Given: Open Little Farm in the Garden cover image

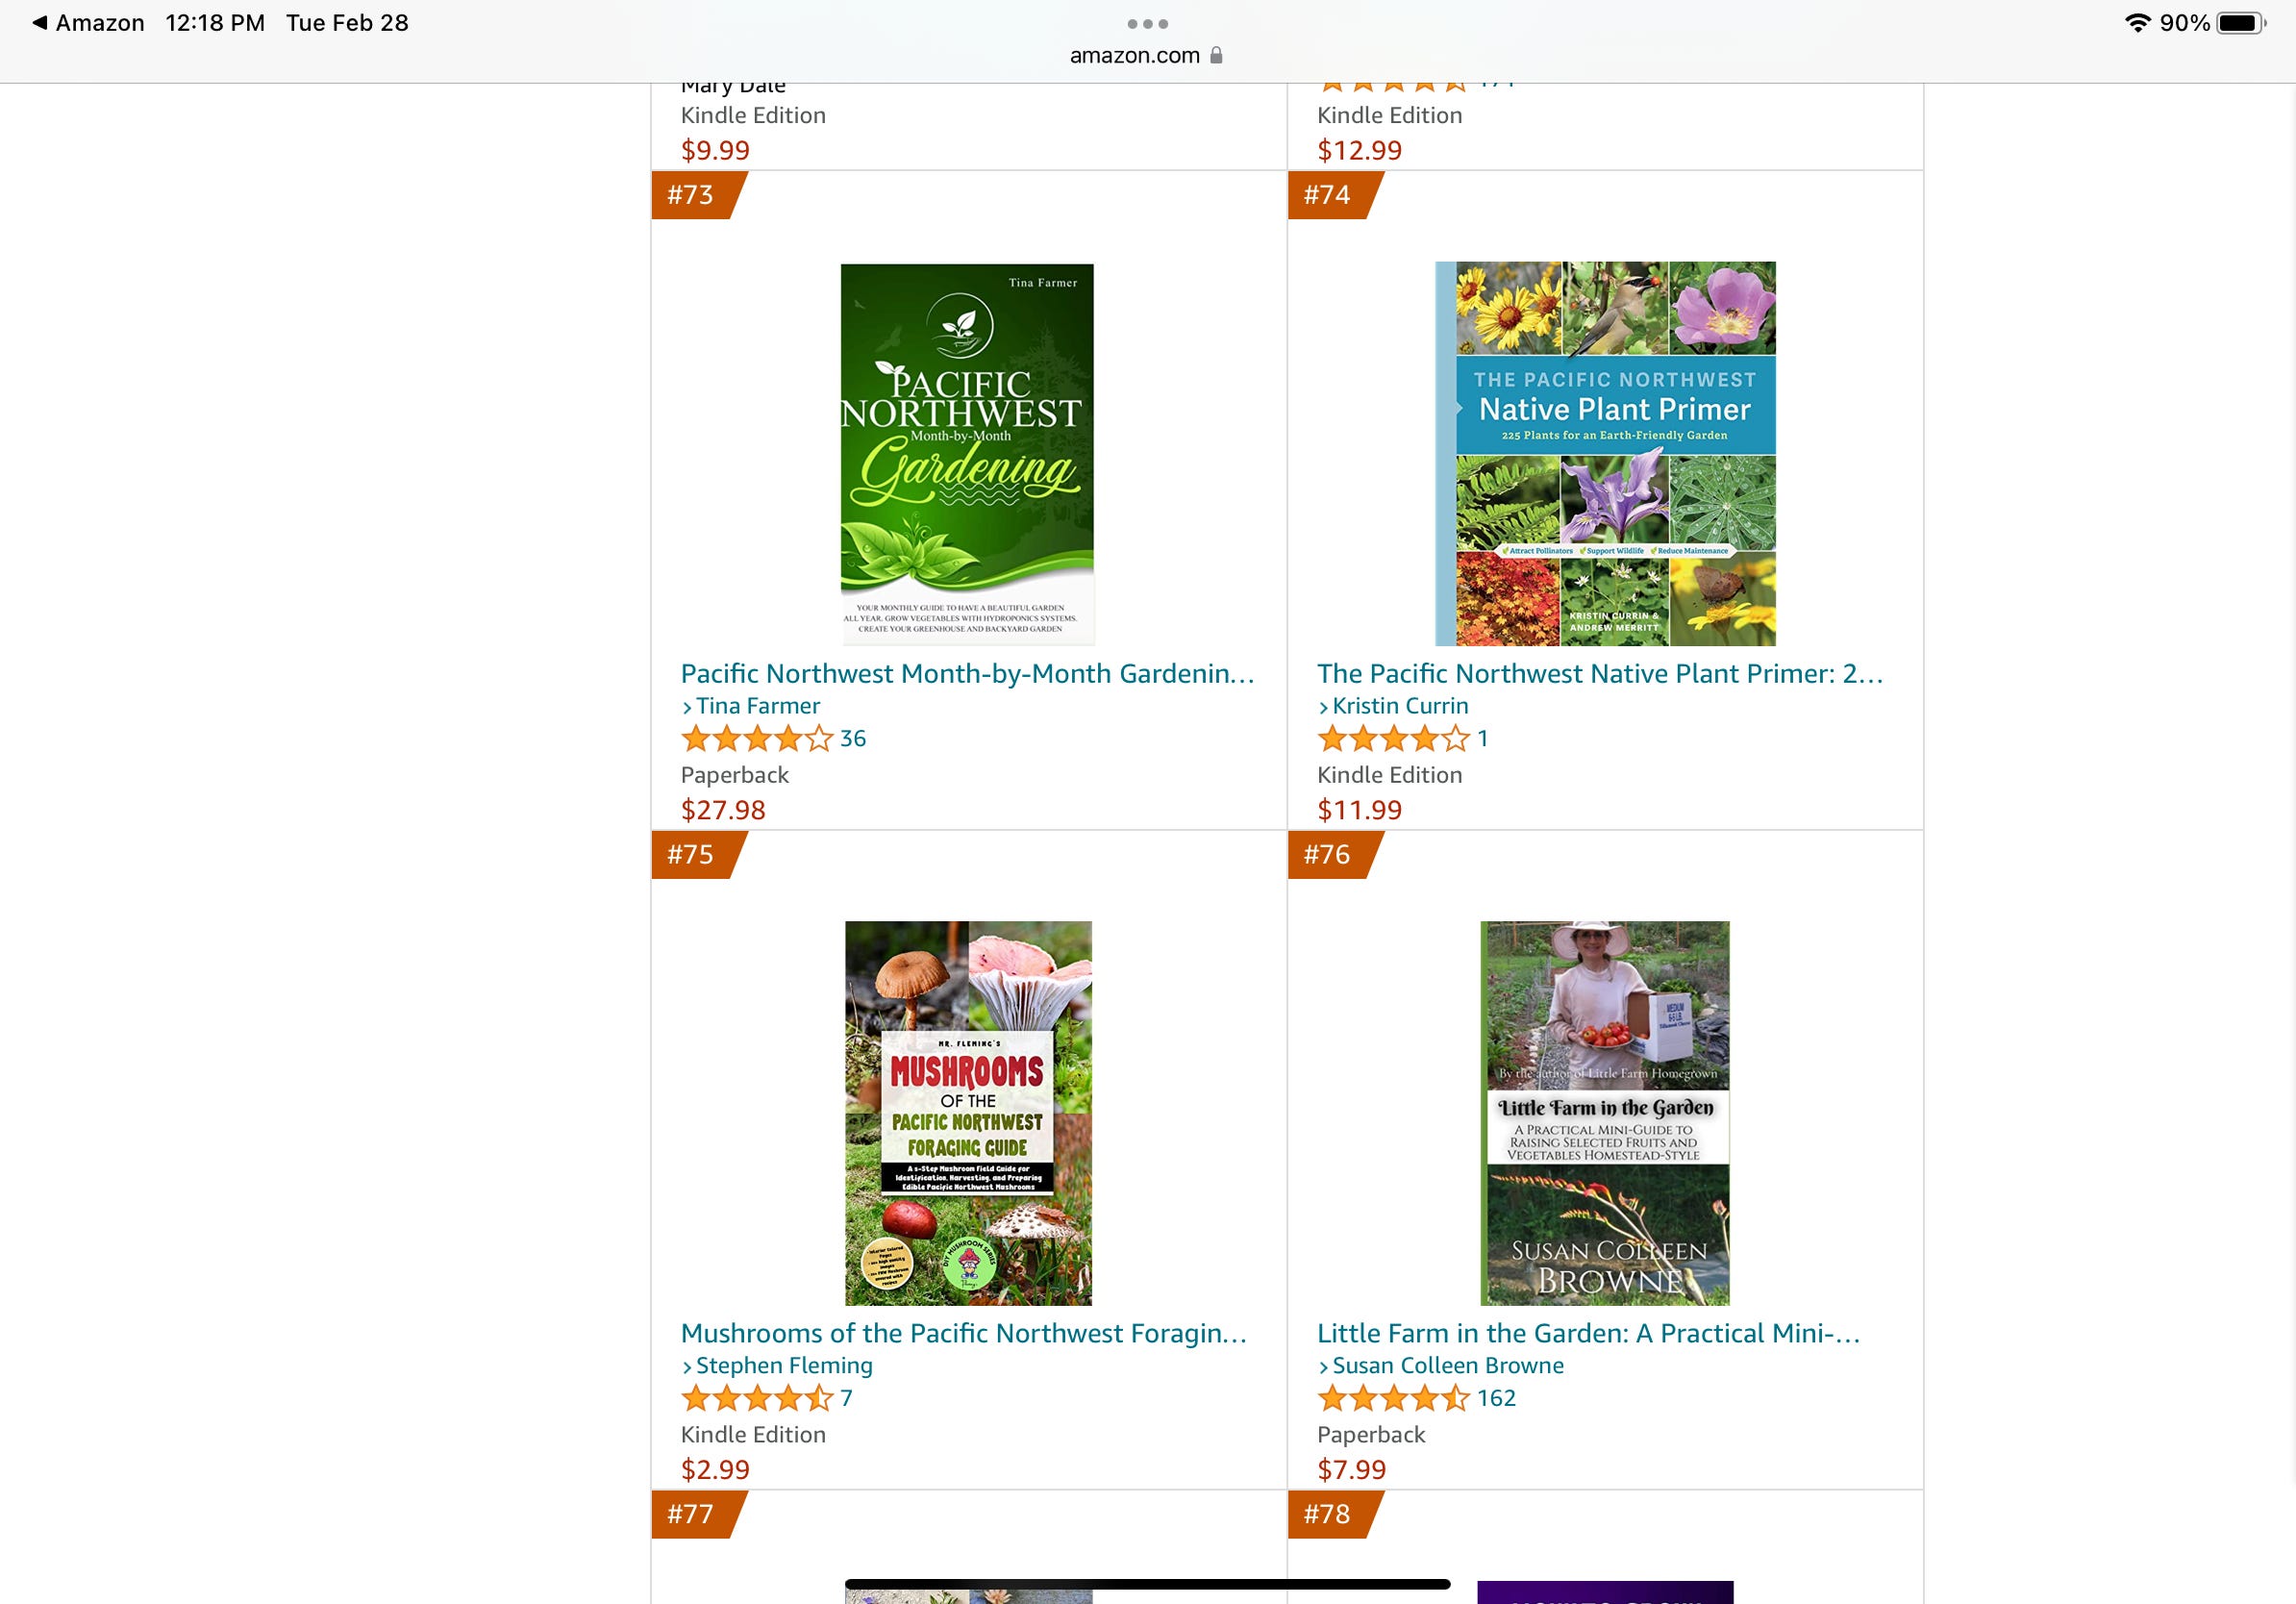Looking at the screenshot, I should [1605, 1113].
